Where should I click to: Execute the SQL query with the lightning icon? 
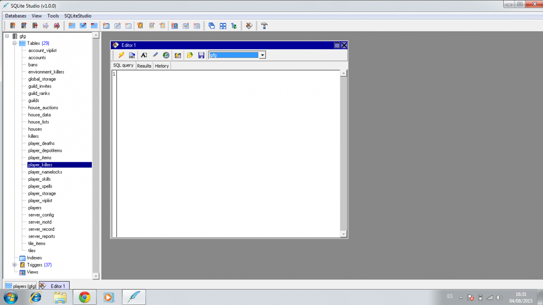click(121, 55)
